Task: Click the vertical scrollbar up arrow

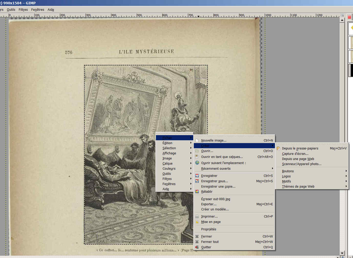Action: [x=342, y=20]
